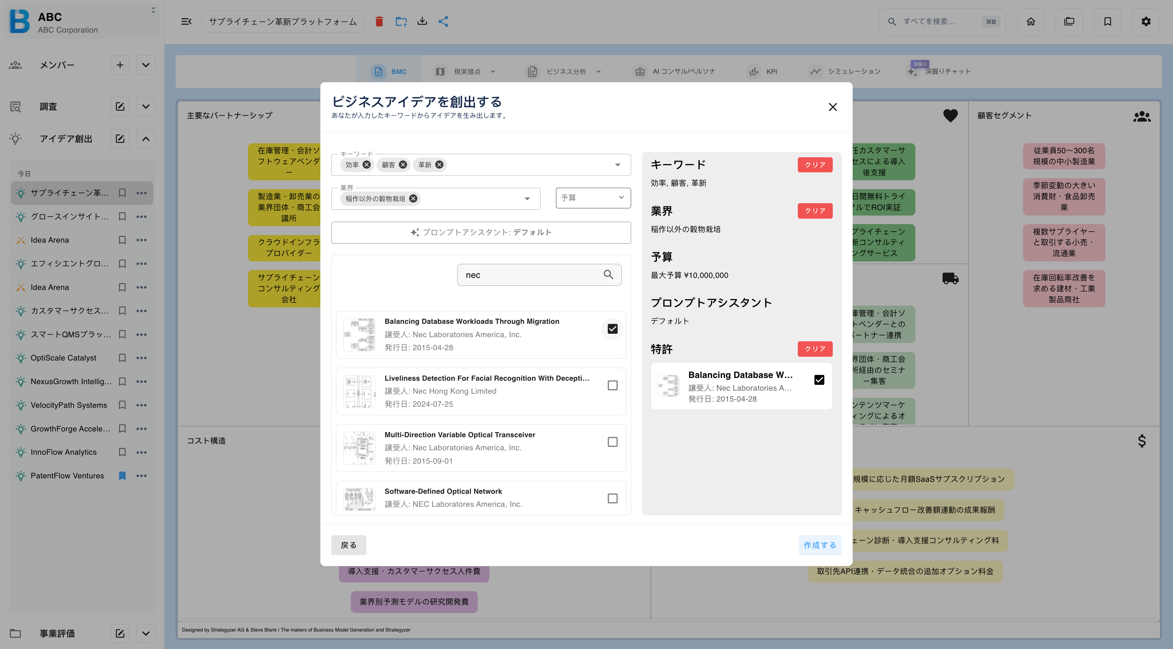This screenshot has width=1173, height=649.
Task: Open the AI コンサル/ペルソナ tab
Action: pos(675,71)
